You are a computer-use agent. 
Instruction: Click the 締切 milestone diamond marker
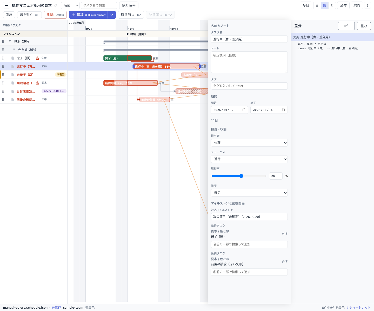[128, 34]
